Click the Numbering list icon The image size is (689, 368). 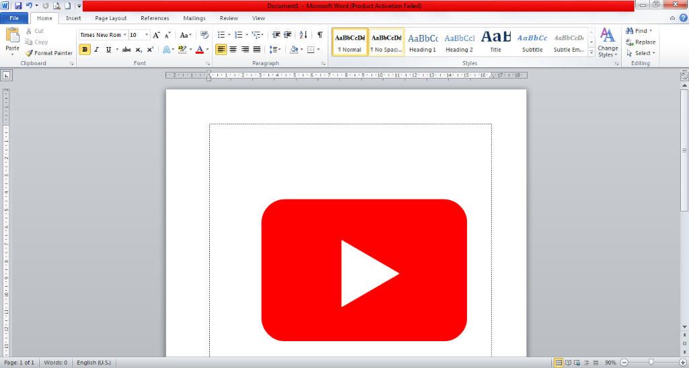(239, 35)
